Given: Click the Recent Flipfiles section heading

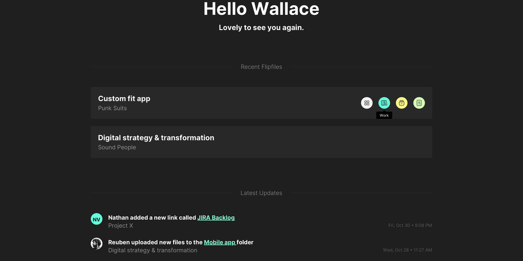Looking at the screenshot, I should click(x=261, y=67).
